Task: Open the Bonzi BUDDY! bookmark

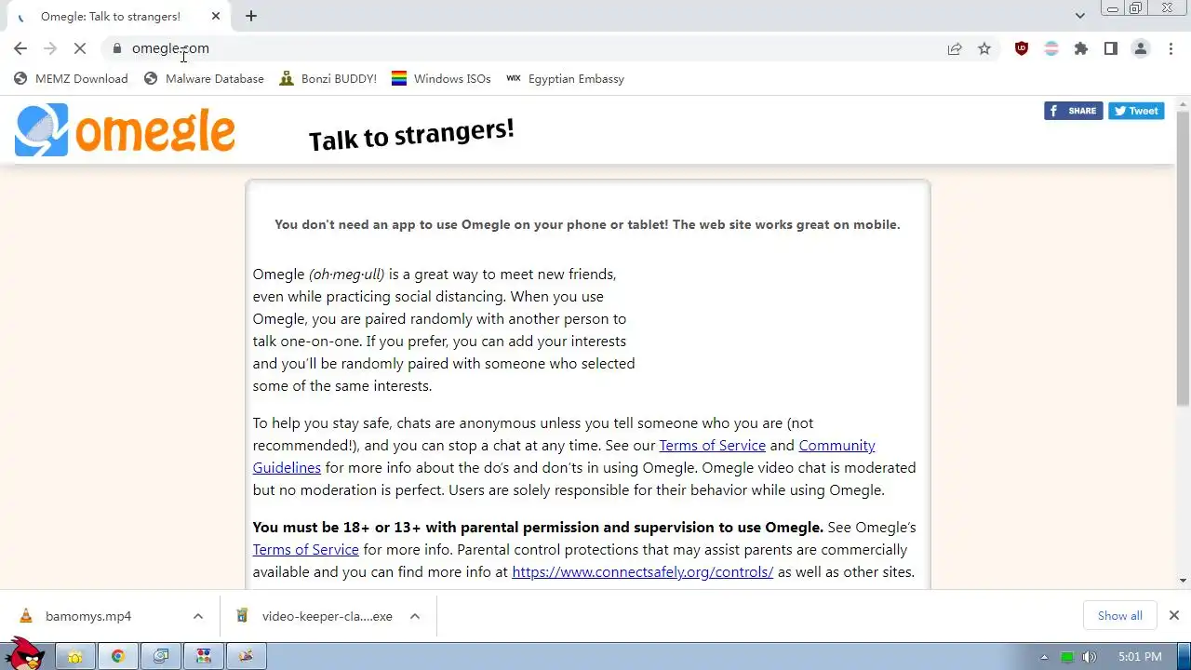Action: [328, 79]
